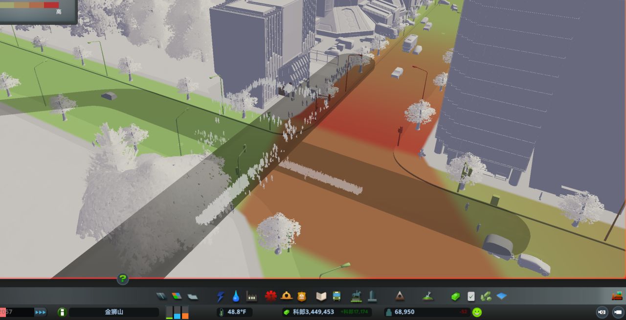Open the Parks and decoration menu
Screen dimensions: 626x320
357,296
